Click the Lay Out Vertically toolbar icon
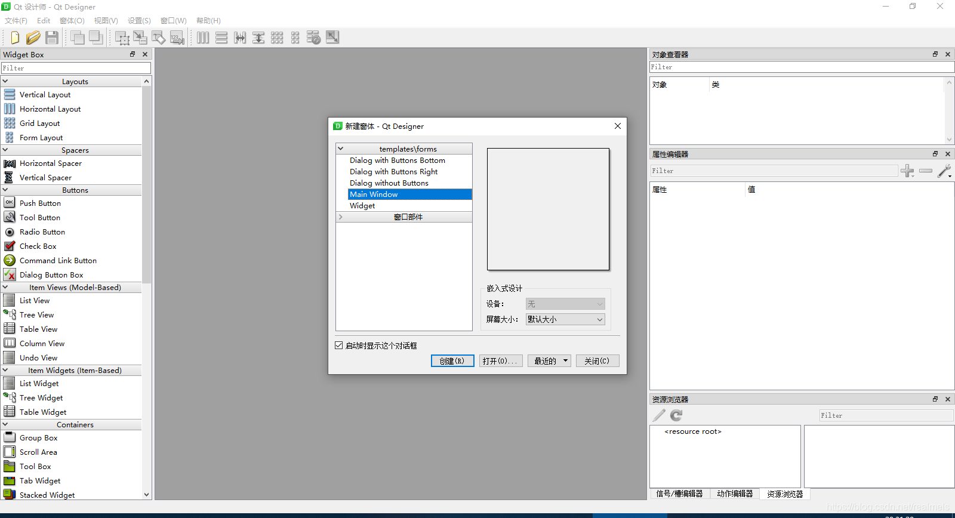The width and height of the screenshot is (955, 518). pos(221,38)
